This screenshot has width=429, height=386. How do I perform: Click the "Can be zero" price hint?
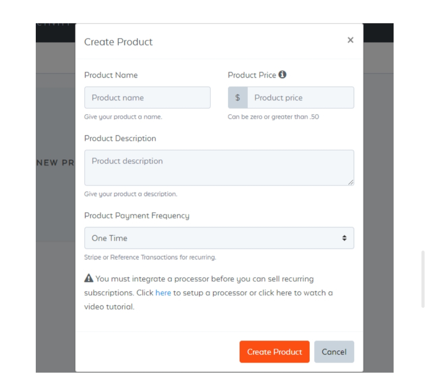pos(273,117)
